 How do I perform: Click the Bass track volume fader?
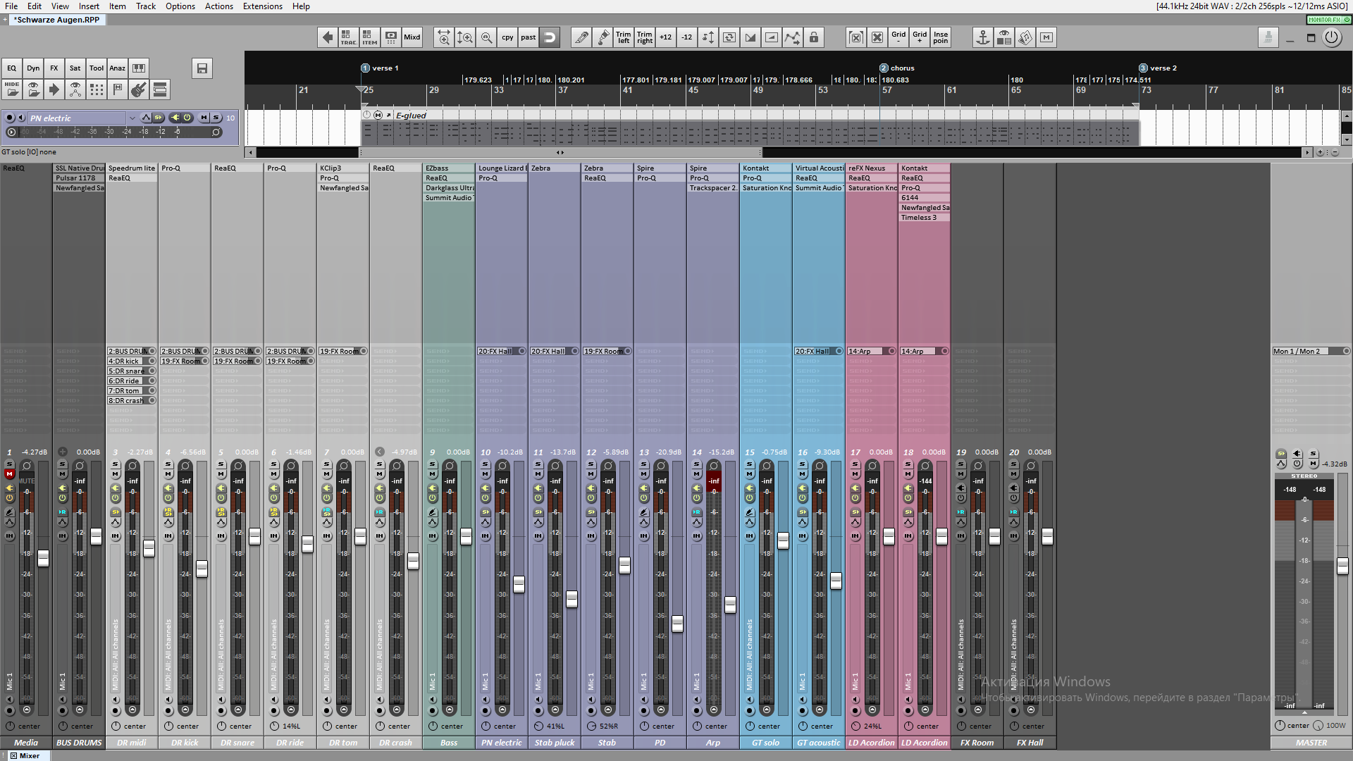point(466,536)
